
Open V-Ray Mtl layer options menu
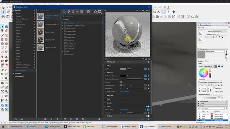pos(148,62)
